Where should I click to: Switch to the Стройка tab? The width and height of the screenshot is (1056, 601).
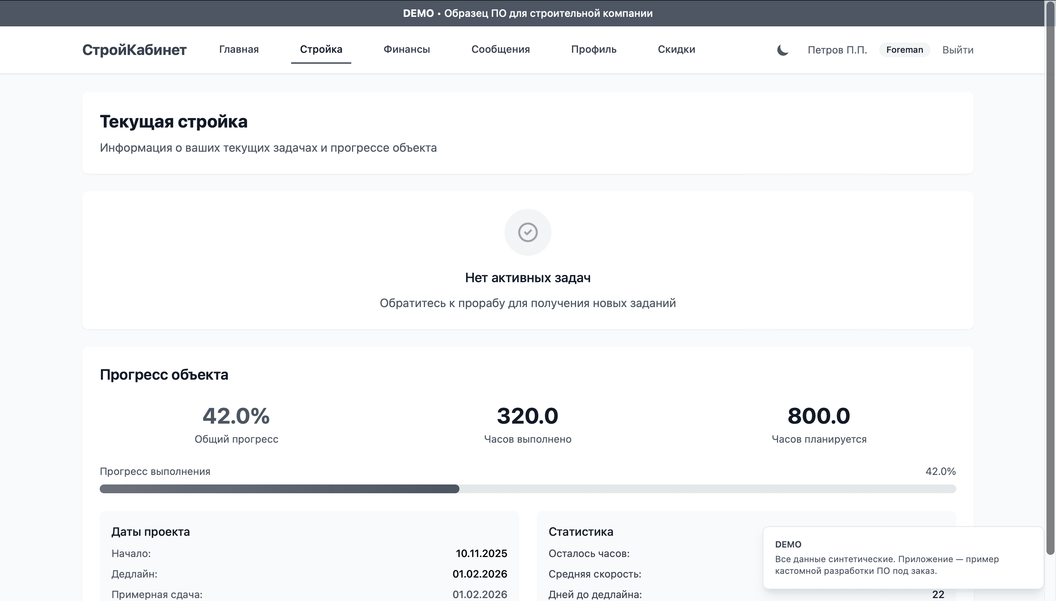coord(321,49)
